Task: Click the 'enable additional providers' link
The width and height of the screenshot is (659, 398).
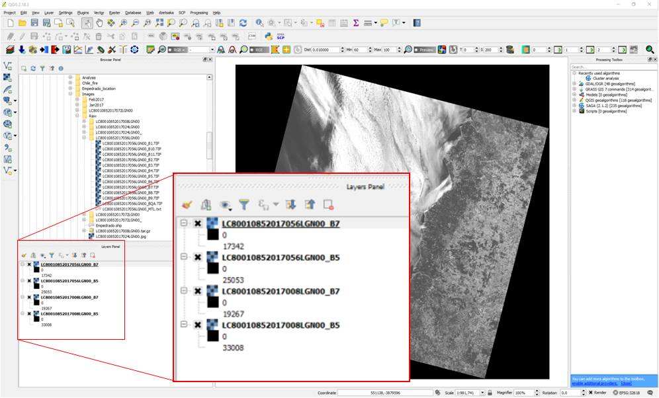Action: point(595,383)
